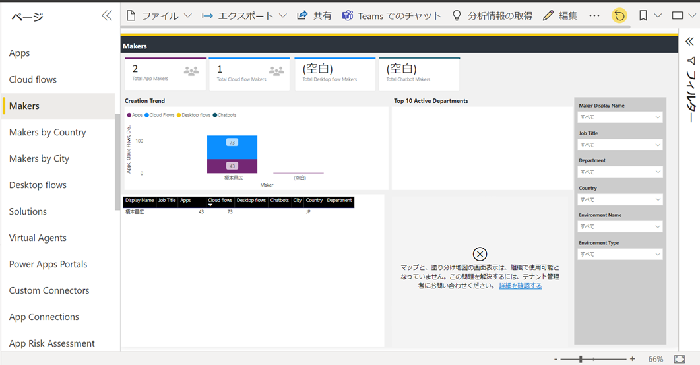The image size is (700, 365).
Task: Sort table by Job Title column
Action: tap(167, 201)
